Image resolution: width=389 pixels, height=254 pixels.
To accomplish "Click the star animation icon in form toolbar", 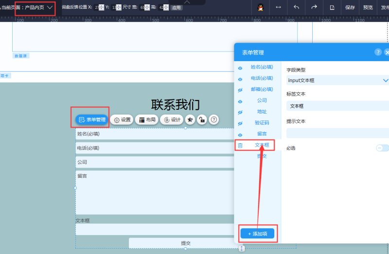I will click(190, 119).
